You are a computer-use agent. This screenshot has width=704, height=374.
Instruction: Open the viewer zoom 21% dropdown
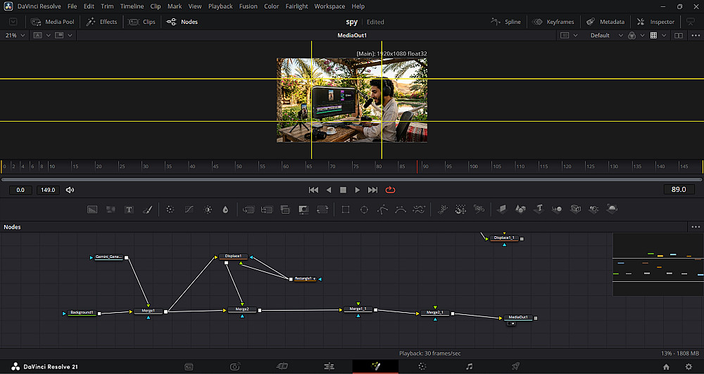[x=15, y=35]
